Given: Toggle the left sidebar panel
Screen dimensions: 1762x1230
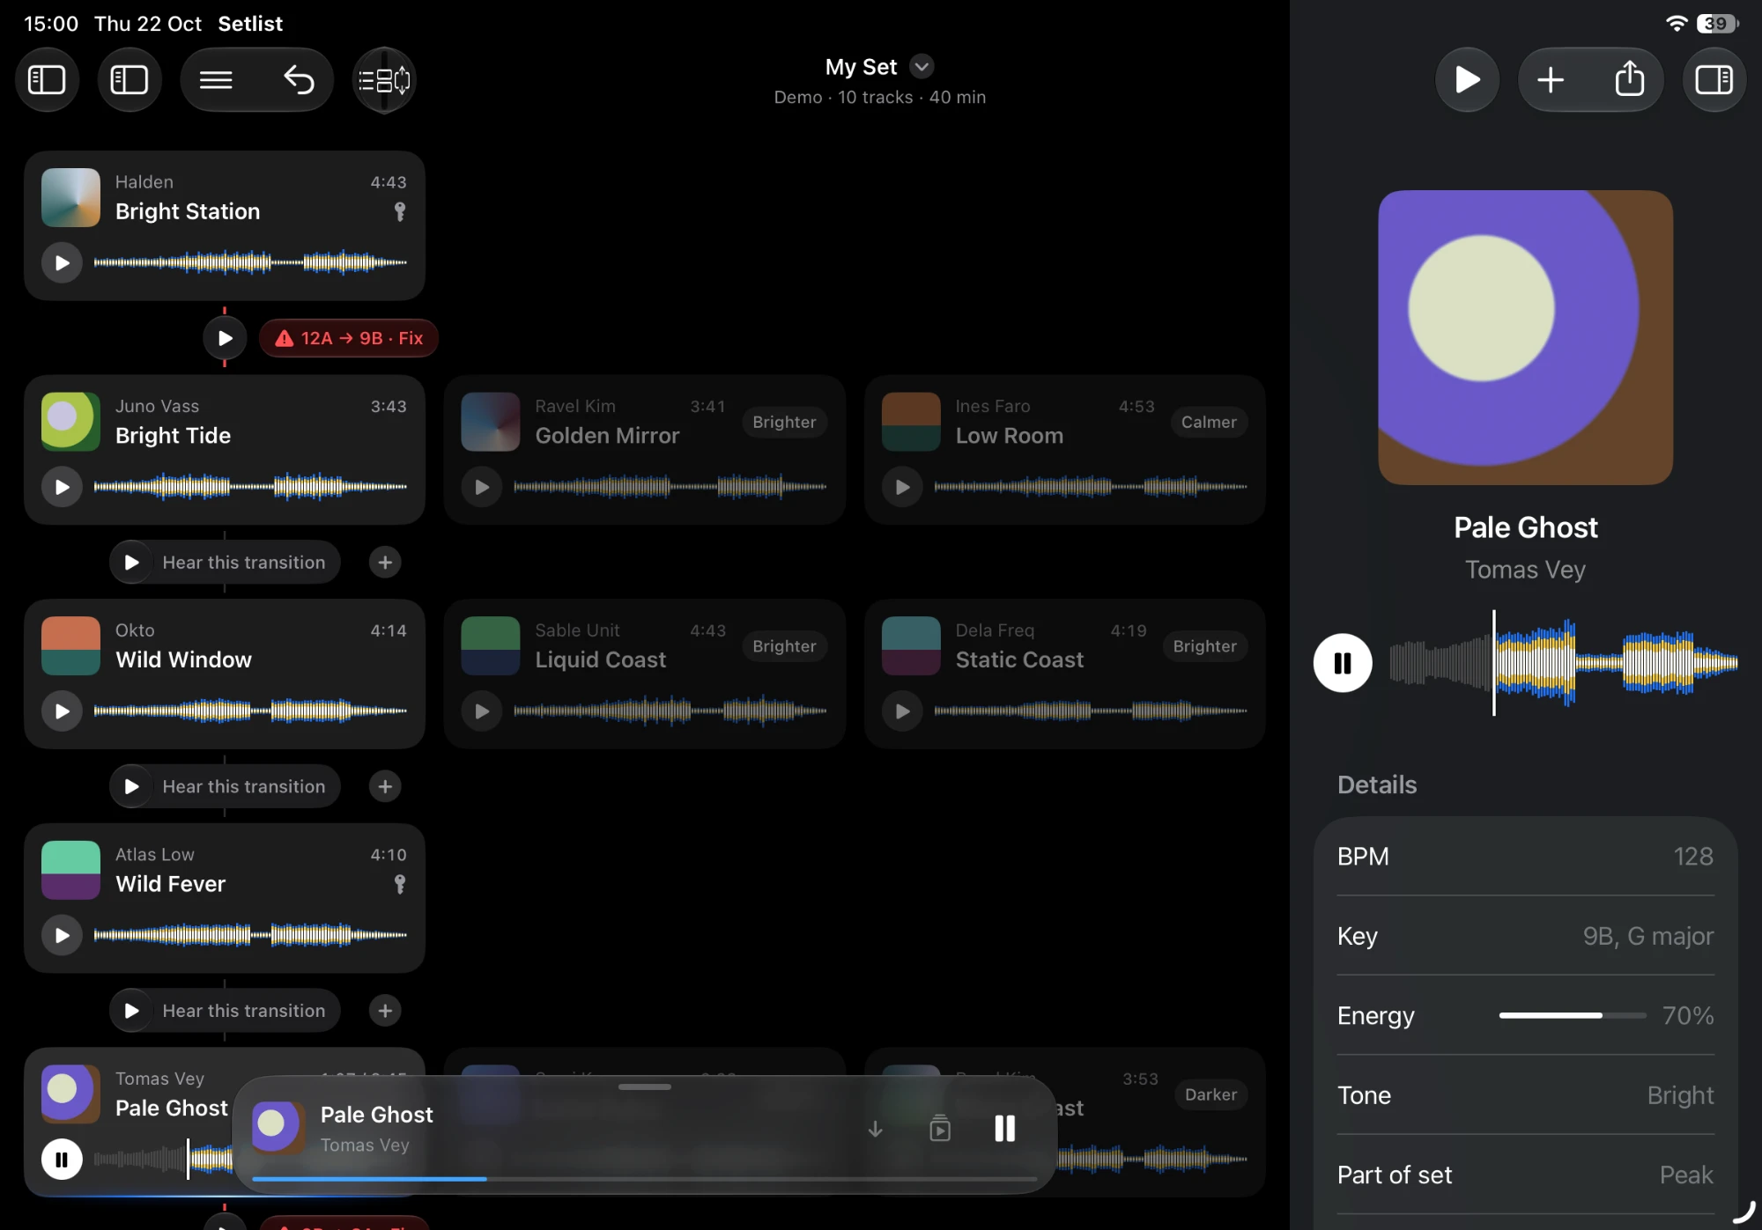Looking at the screenshot, I should [x=47, y=80].
